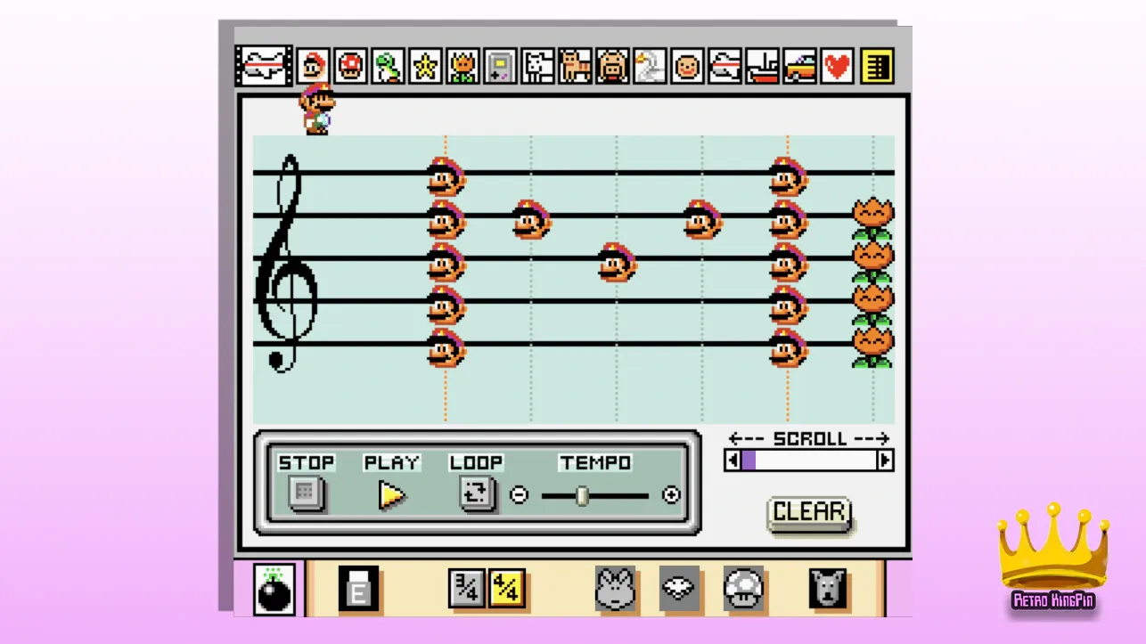Choose the Mario instrument
This screenshot has height=644, width=1146.
(313, 67)
